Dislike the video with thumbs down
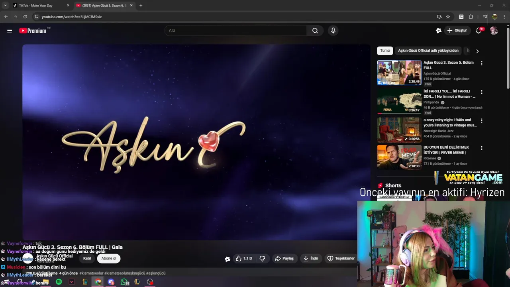The image size is (510, 287). pyautogui.click(x=262, y=259)
